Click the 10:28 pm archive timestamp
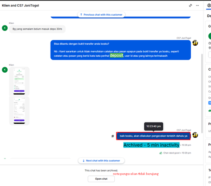This screenshot has height=186, width=211. click(187, 145)
